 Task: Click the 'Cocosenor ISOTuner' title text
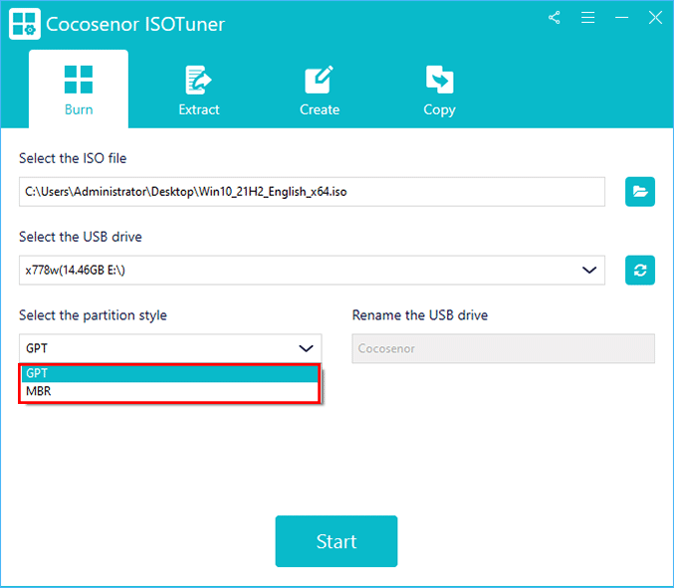click(135, 24)
